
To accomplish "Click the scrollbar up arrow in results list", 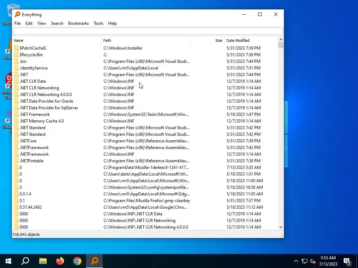I will coord(281,40).
